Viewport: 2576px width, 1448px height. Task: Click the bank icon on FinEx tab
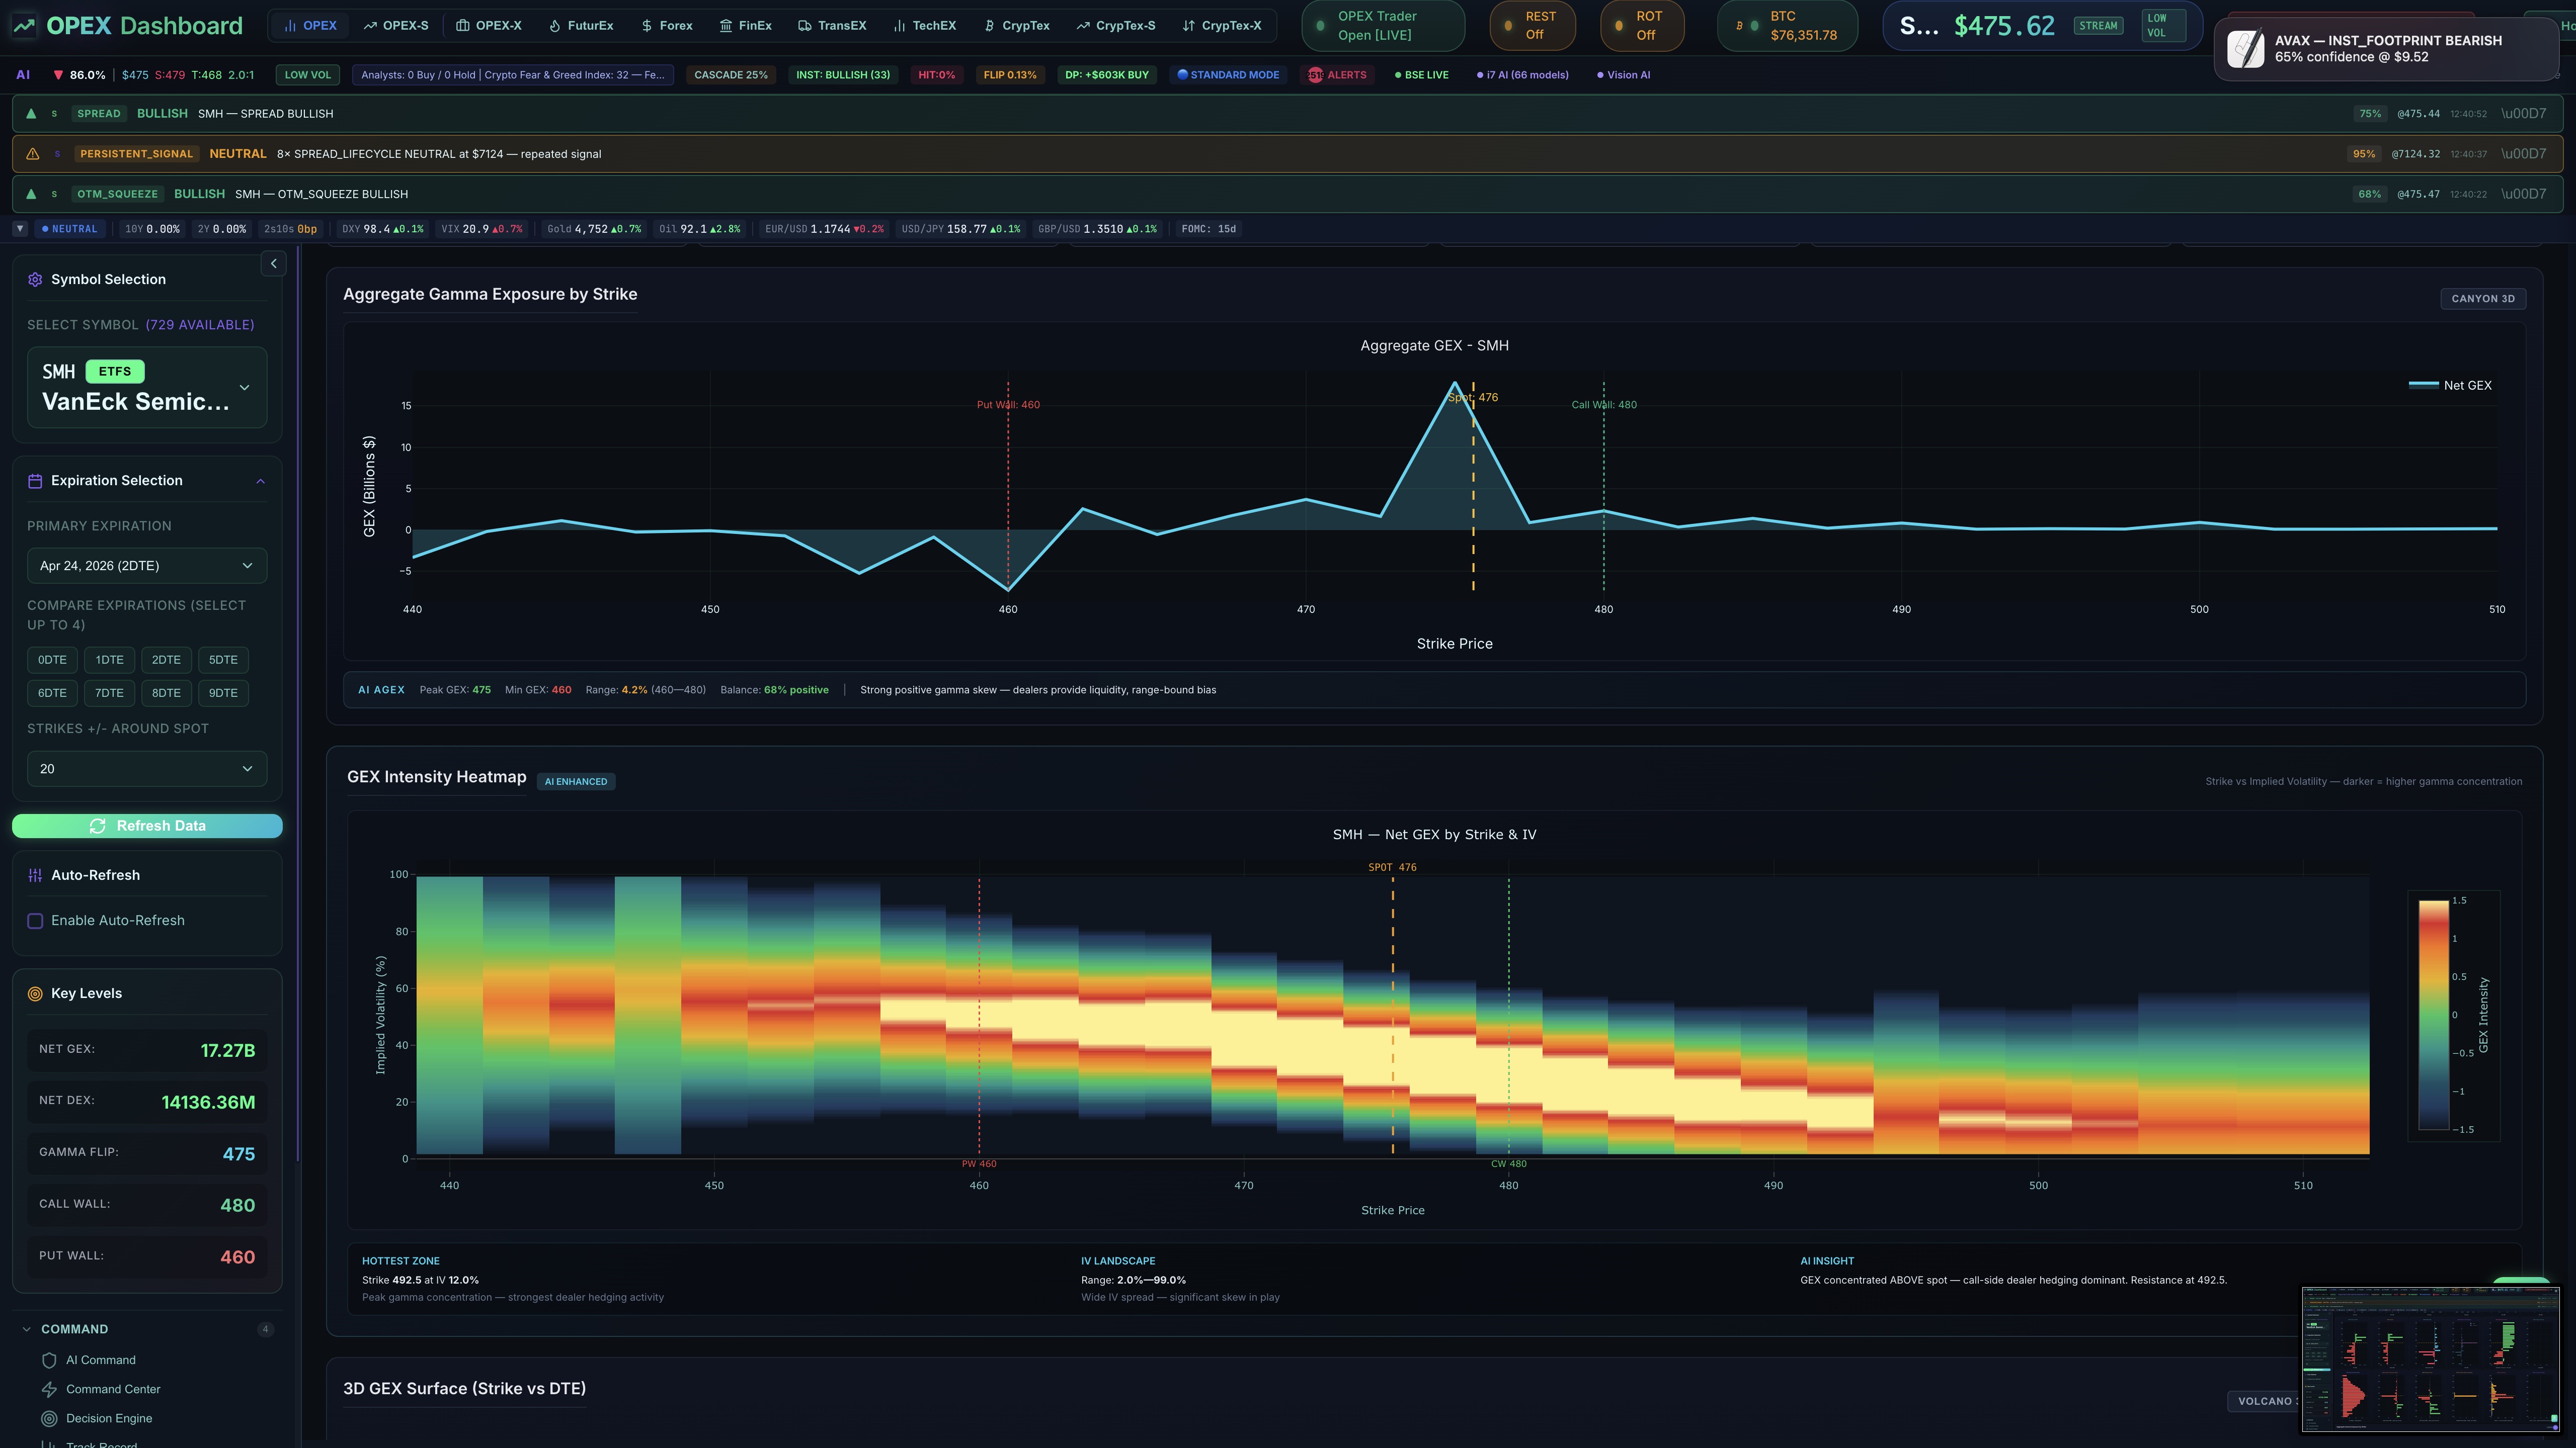tap(725, 26)
